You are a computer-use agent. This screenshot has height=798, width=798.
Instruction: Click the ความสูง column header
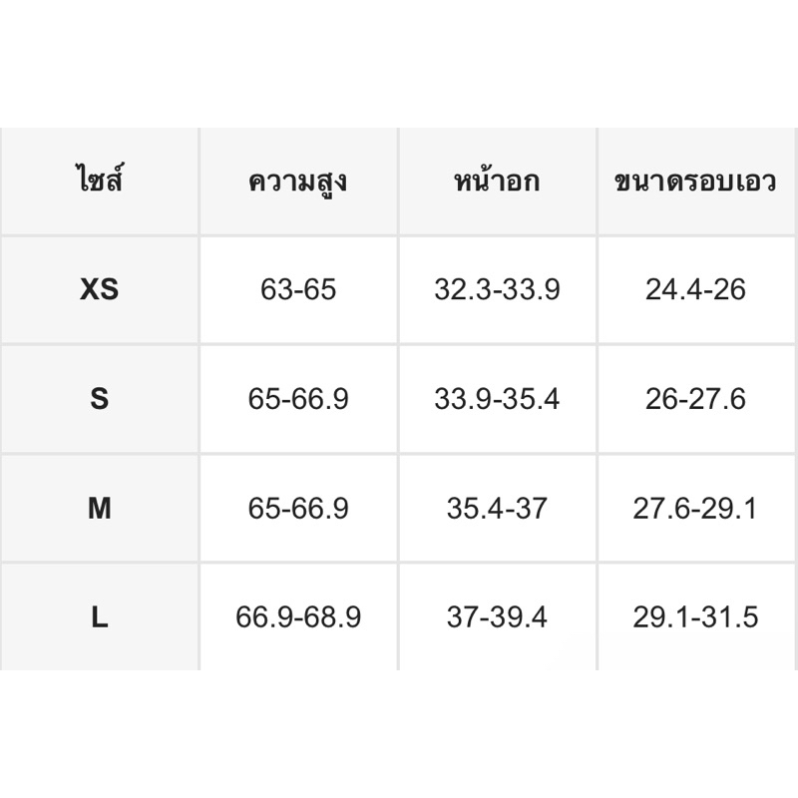(298, 183)
